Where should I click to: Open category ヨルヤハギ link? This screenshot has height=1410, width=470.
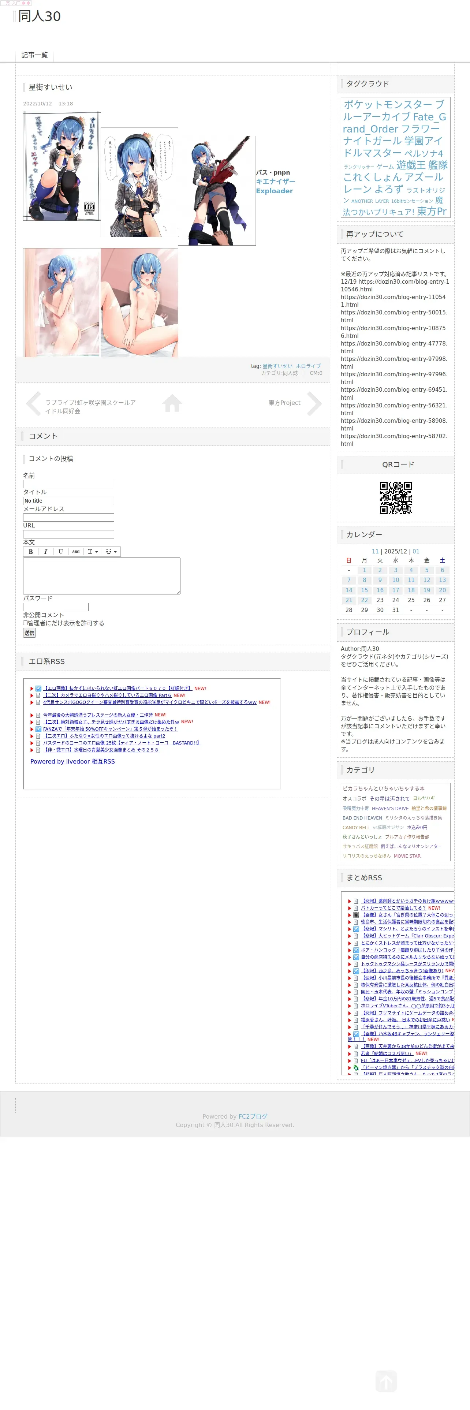(424, 799)
